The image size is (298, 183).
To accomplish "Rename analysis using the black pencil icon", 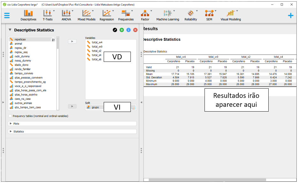I will 115,30.
